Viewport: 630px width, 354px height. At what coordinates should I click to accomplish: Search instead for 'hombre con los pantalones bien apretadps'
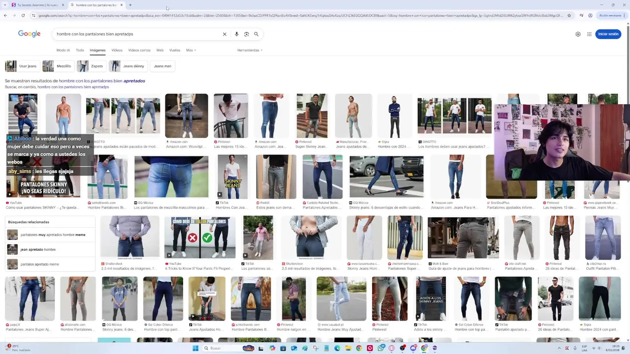[73, 87]
